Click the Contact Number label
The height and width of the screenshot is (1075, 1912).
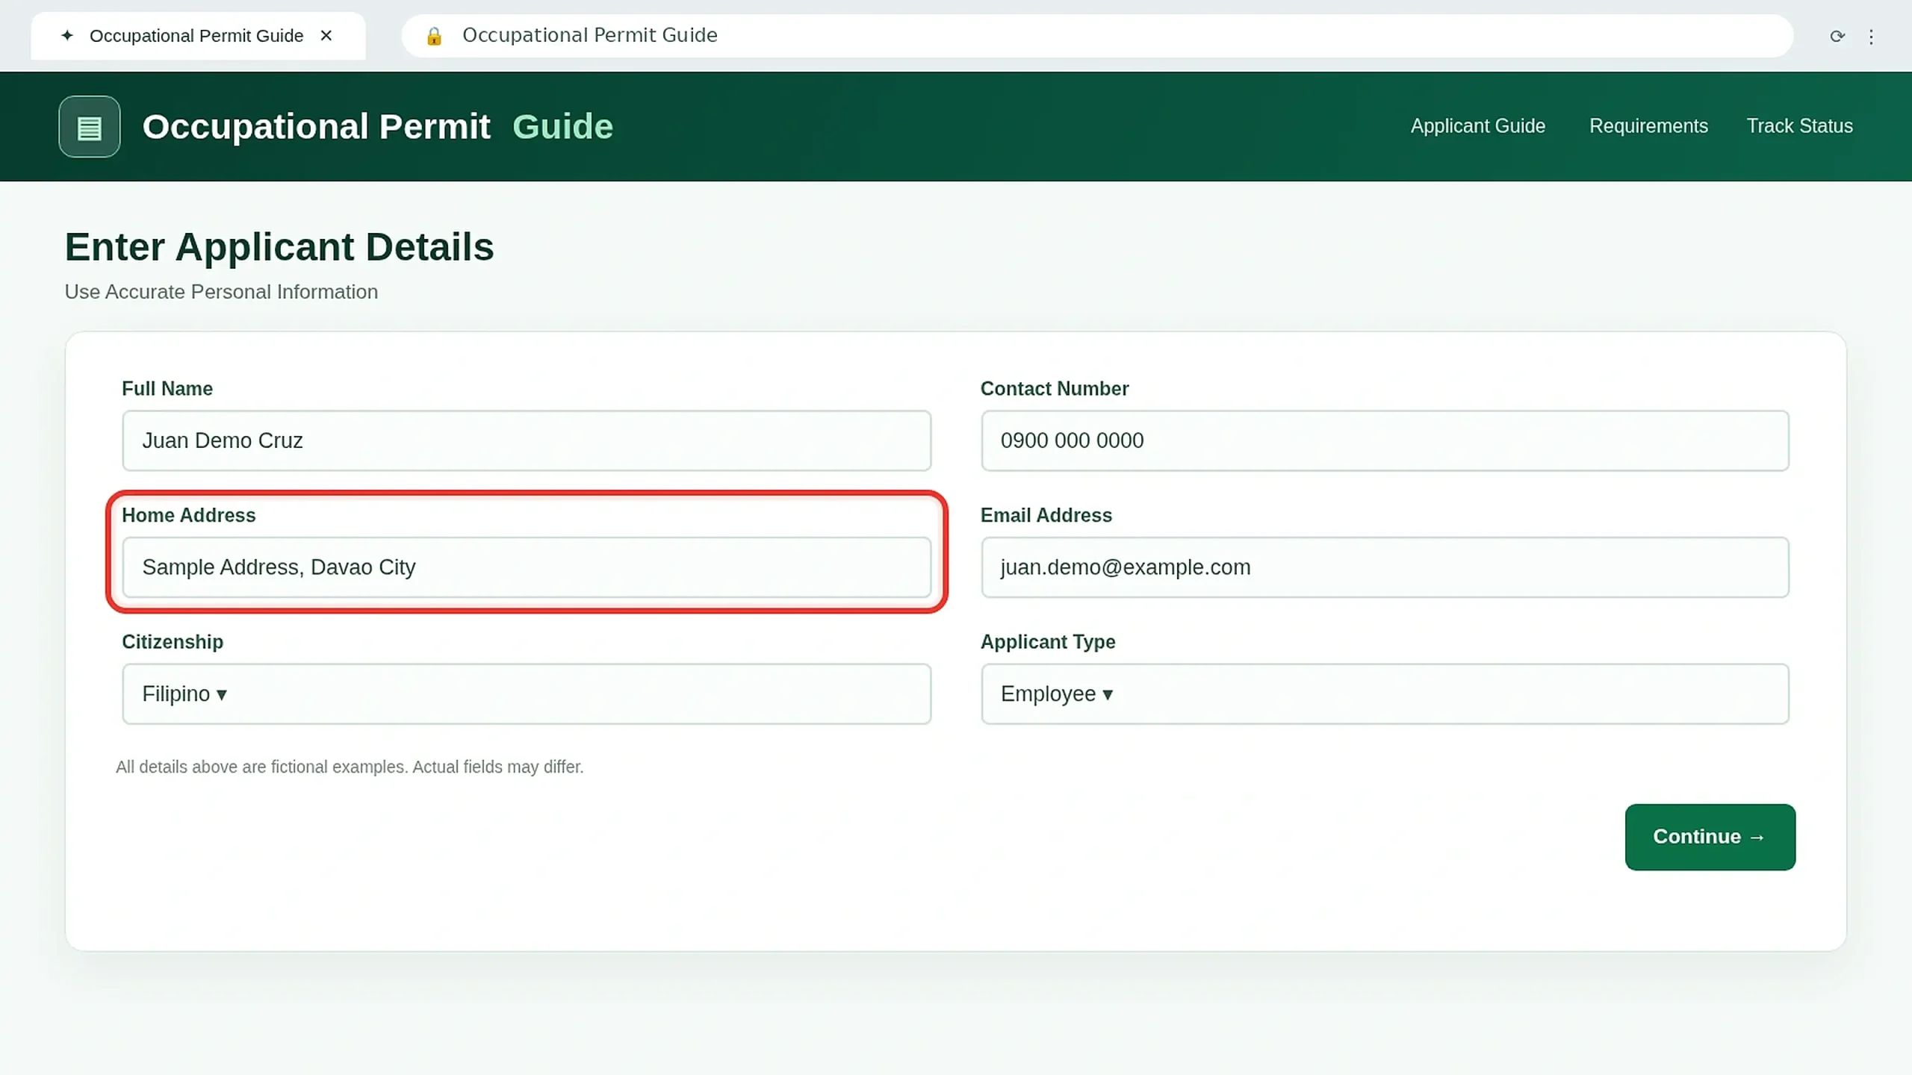pos(1054,389)
